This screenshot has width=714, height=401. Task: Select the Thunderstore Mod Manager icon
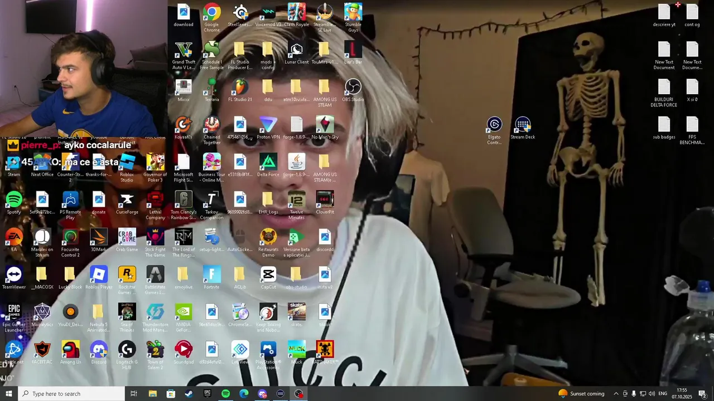coord(155,317)
